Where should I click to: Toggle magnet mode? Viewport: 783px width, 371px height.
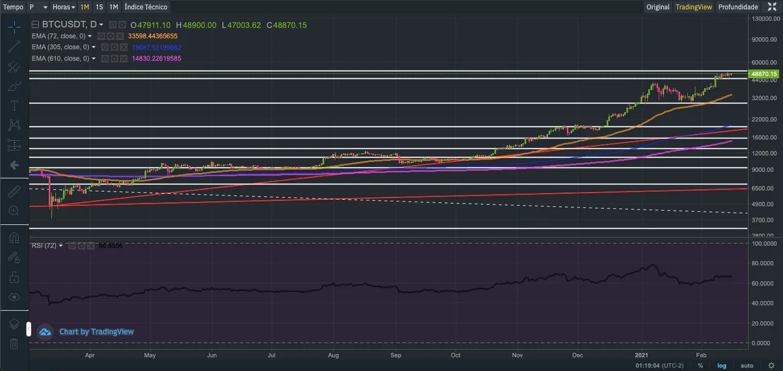(x=14, y=237)
